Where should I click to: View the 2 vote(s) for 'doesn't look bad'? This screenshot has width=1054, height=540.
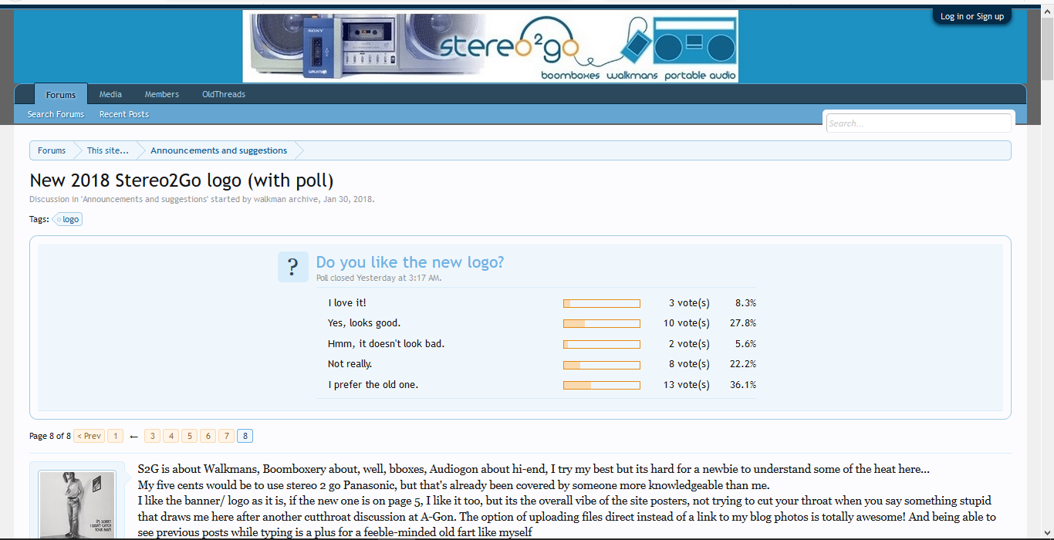[x=689, y=344]
